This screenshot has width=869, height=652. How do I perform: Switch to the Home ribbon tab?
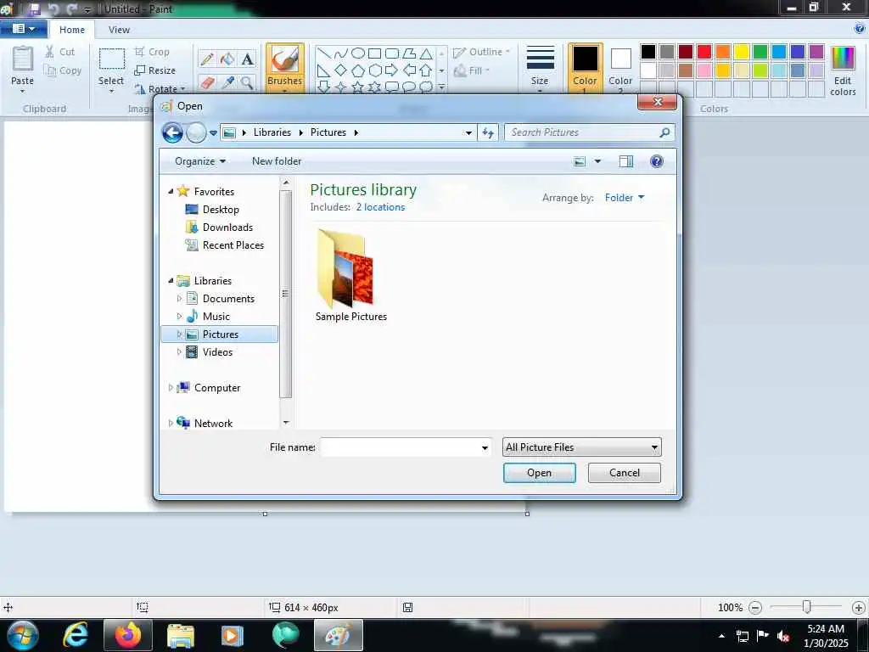tap(72, 30)
